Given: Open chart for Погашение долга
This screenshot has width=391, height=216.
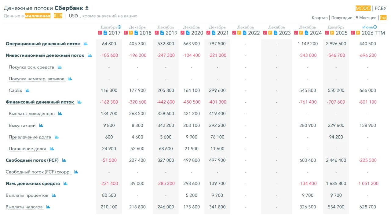Looking at the screenshot, I should tap(52, 148).
